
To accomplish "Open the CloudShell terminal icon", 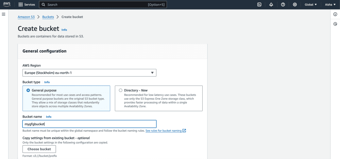I will point(259,4).
